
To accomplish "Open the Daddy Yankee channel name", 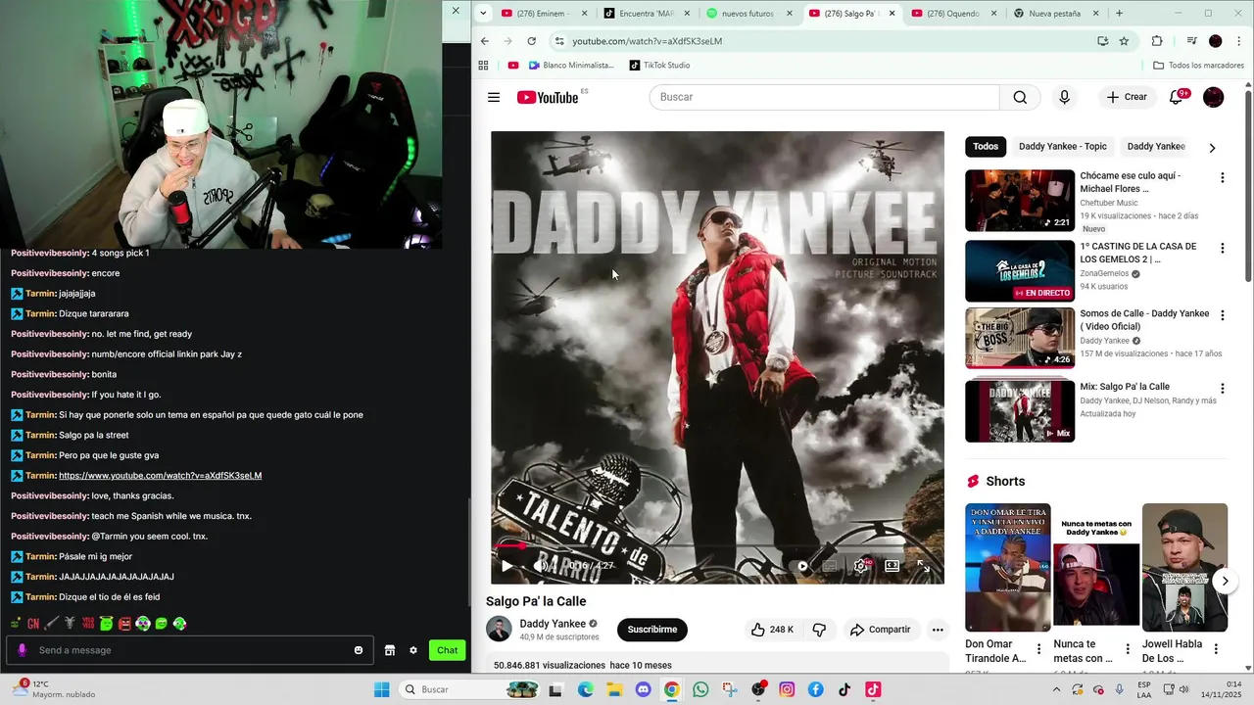I will [x=553, y=624].
